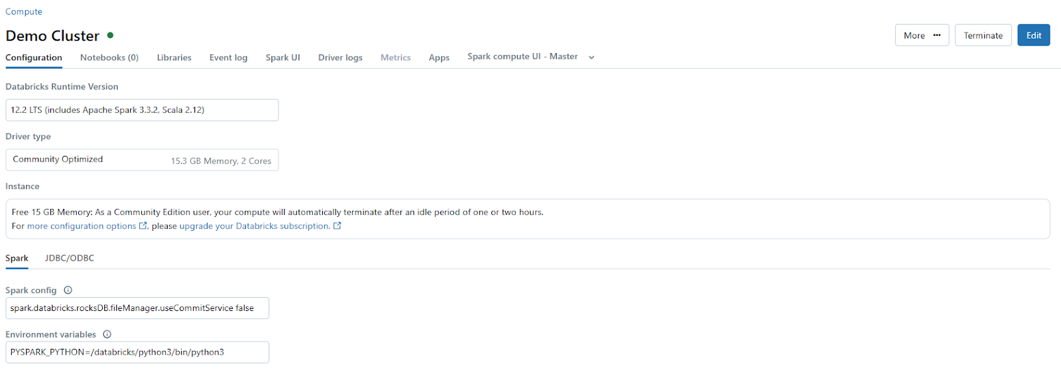Click the green cluster running status dot
The height and width of the screenshot is (374, 1061).
point(110,35)
